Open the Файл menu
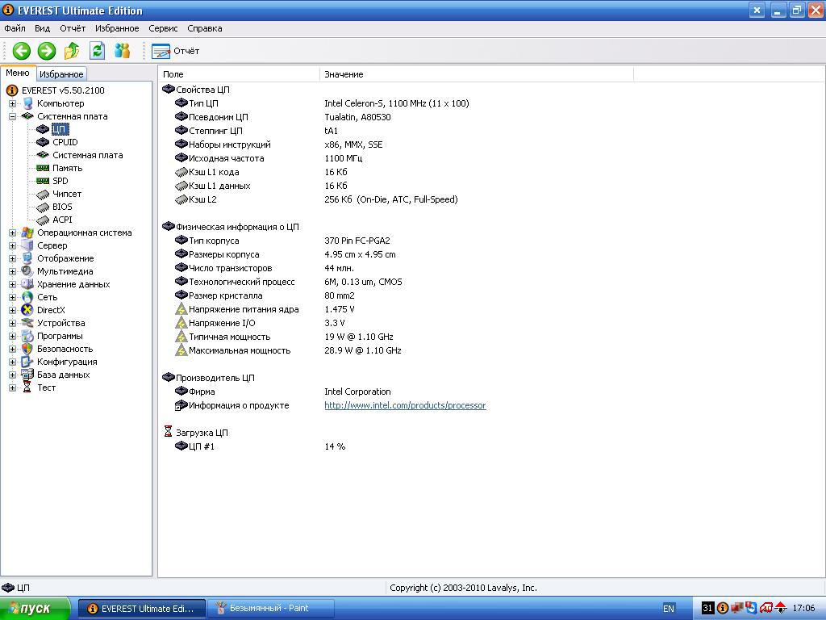Screen dimensions: 826x620 [15, 28]
